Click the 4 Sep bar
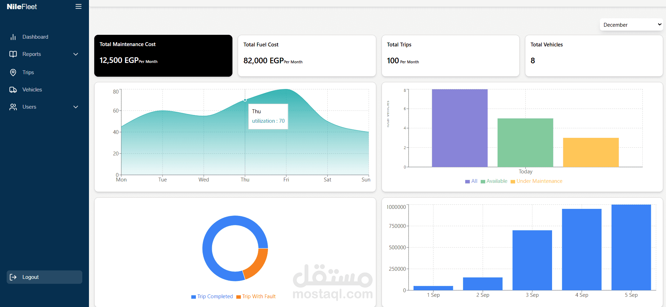Viewport: 666px width, 307px height. tap(582, 250)
